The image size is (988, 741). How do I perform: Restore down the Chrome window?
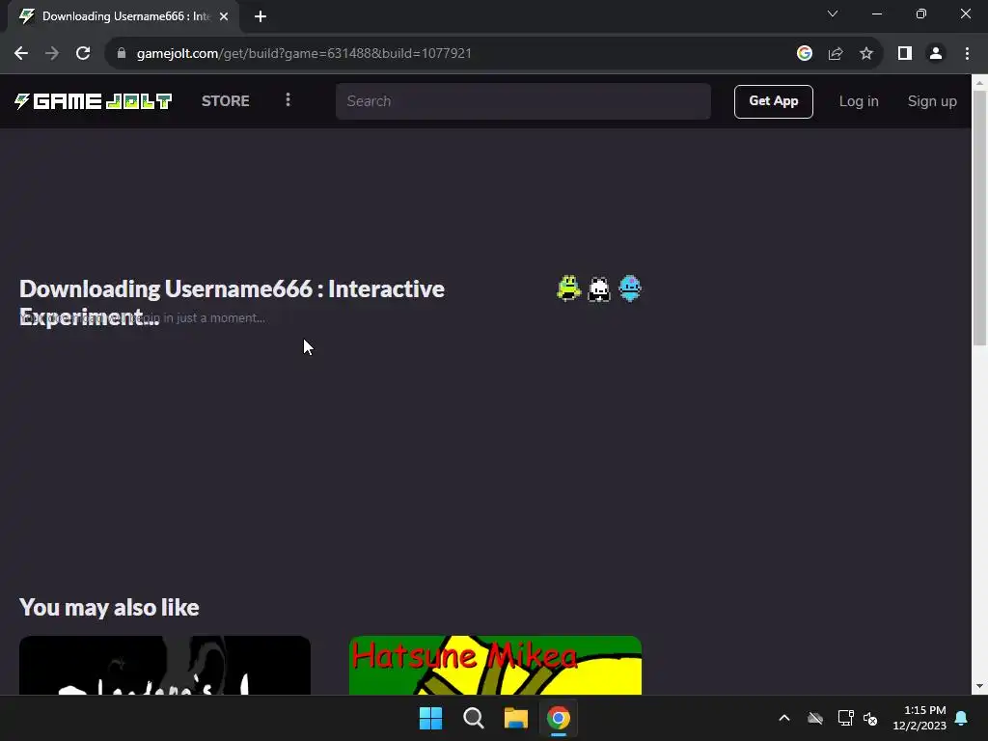[x=921, y=14]
